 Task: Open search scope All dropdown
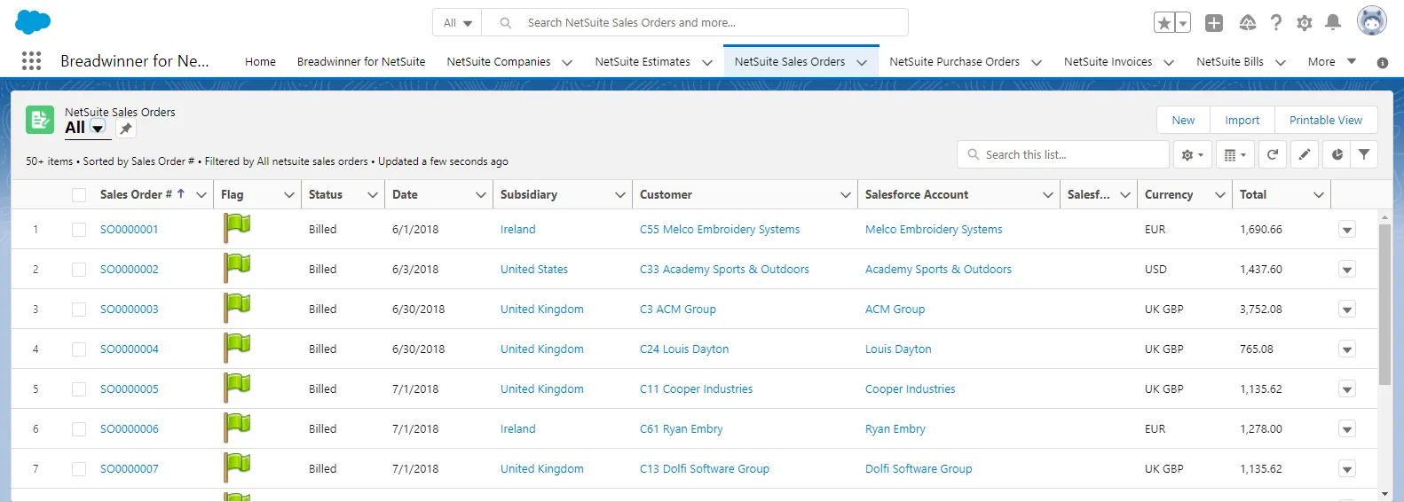pos(457,23)
